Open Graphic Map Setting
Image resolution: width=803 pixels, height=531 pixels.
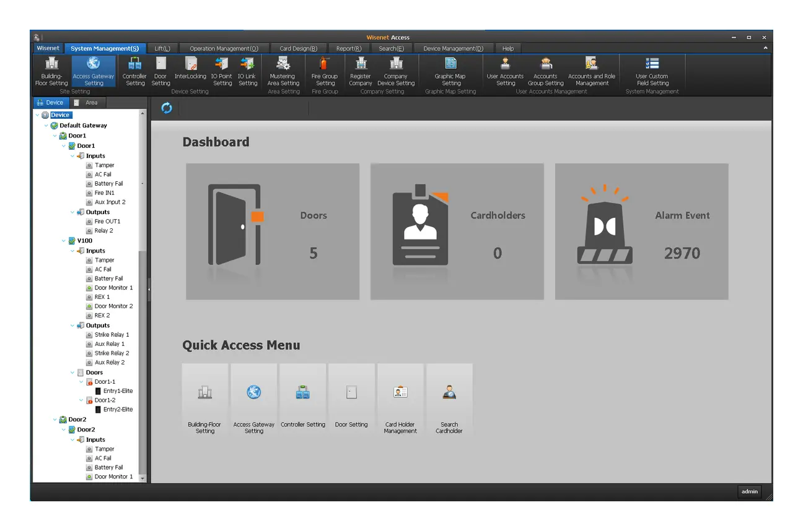(450, 72)
